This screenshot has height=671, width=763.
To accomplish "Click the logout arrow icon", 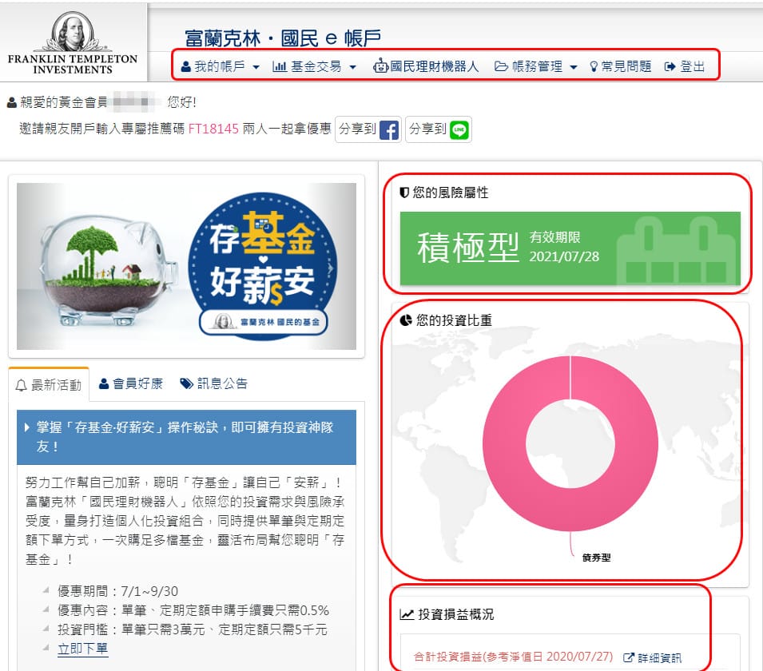I will (670, 66).
